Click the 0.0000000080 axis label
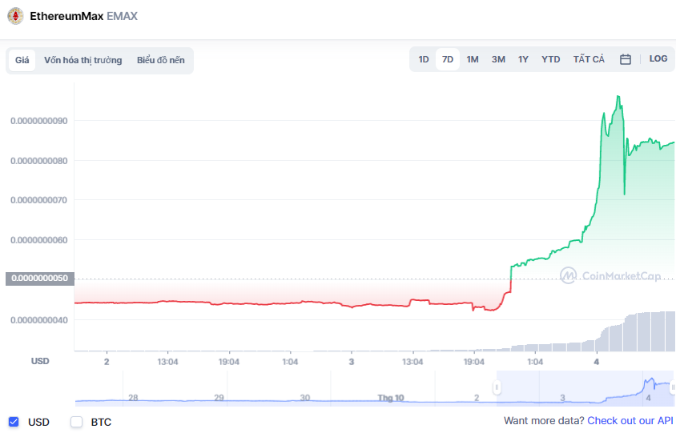The image size is (676, 437). [x=38, y=161]
